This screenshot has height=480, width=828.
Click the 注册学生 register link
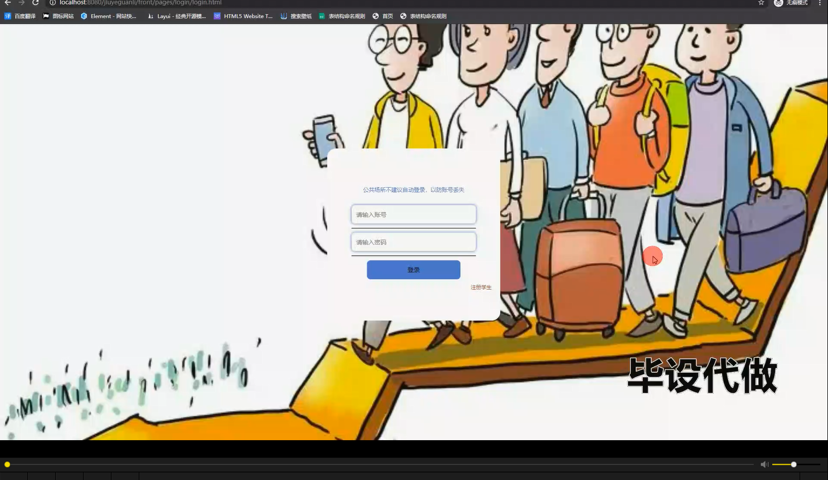click(x=481, y=287)
